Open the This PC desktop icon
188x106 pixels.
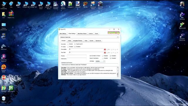coord(4,5)
